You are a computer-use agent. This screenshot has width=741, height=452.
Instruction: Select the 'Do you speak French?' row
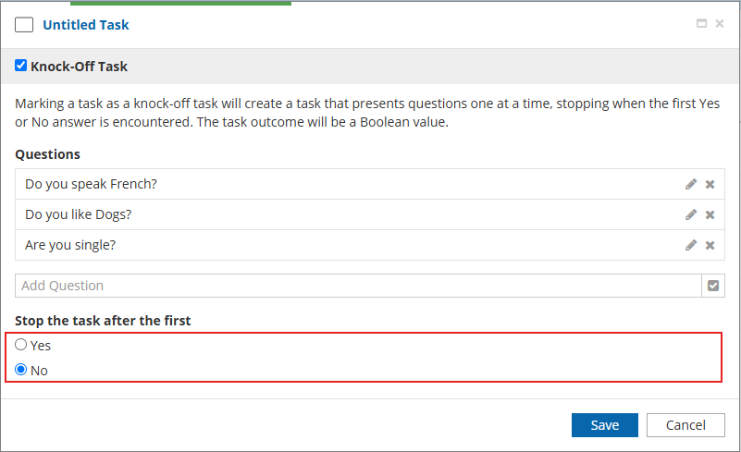click(x=278, y=184)
